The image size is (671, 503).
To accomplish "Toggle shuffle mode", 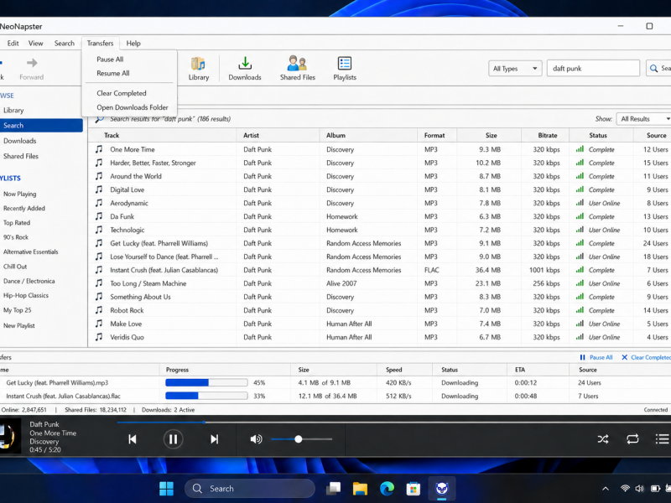I will click(603, 439).
